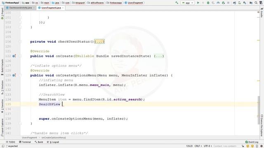Open the Event Log
Viewport: 264px width, 148px height.
[252, 142]
